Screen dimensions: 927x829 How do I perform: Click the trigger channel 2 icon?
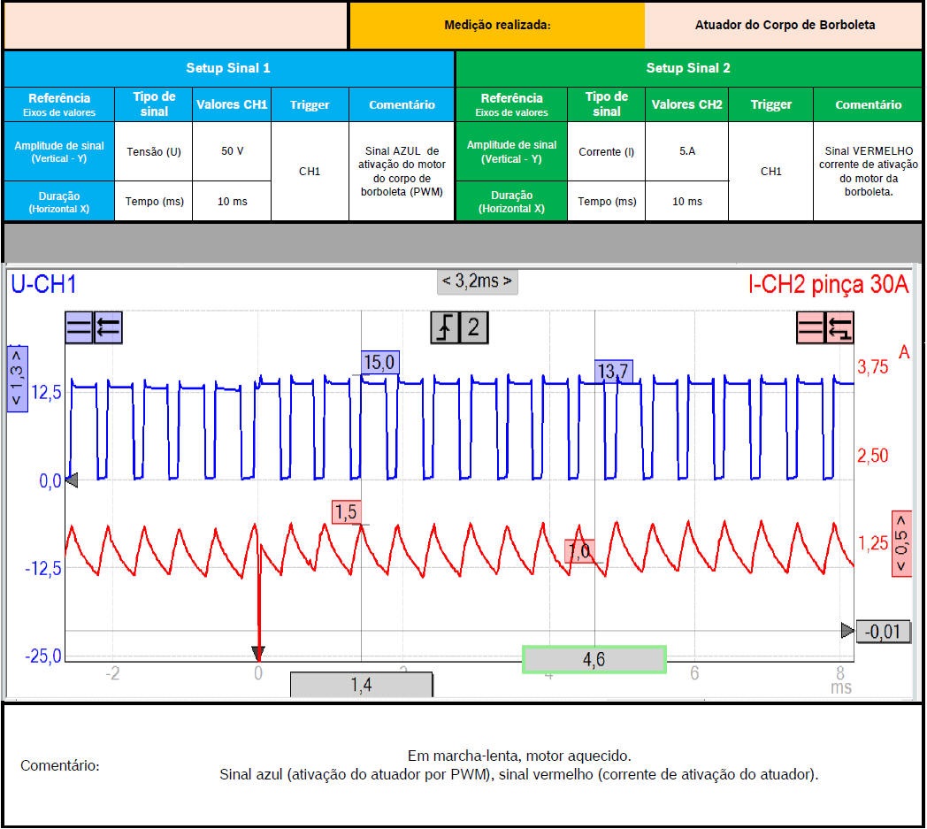(x=473, y=327)
